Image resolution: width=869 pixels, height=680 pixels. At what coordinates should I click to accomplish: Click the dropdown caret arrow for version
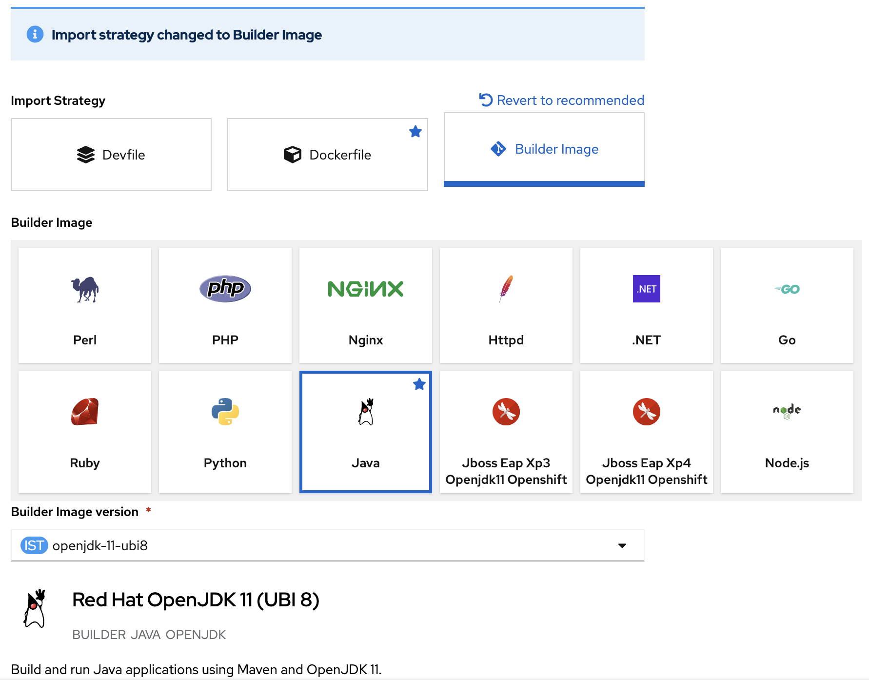click(x=622, y=545)
